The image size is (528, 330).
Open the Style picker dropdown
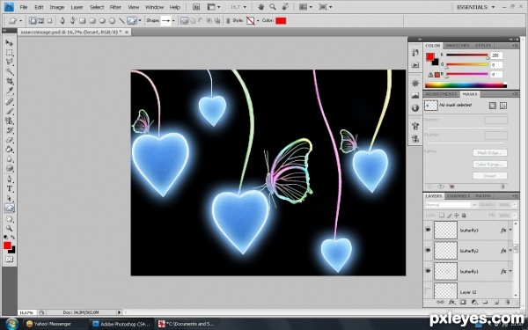pos(258,21)
